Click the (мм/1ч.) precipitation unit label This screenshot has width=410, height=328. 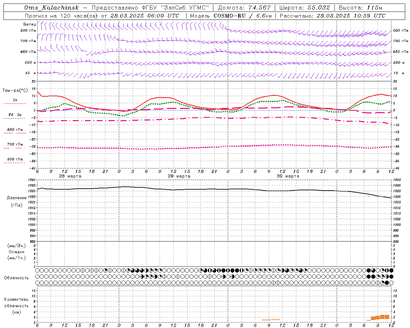(17, 258)
